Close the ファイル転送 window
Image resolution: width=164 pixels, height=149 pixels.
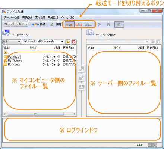[x=157, y=11]
